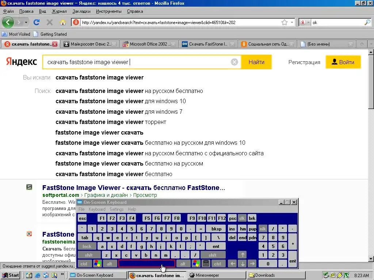The height and width of the screenshot is (280, 374).
Task: Tap the bksp key on On-Screen Keyboard
Action: 216,229
